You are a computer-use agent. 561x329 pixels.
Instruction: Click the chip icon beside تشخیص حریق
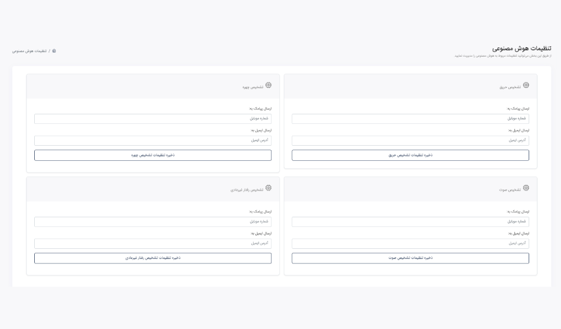[526, 86]
